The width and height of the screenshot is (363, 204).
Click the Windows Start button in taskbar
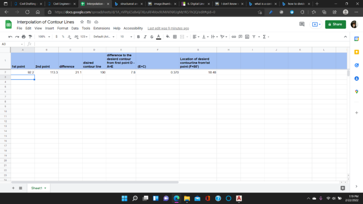pyautogui.click(x=123, y=199)
